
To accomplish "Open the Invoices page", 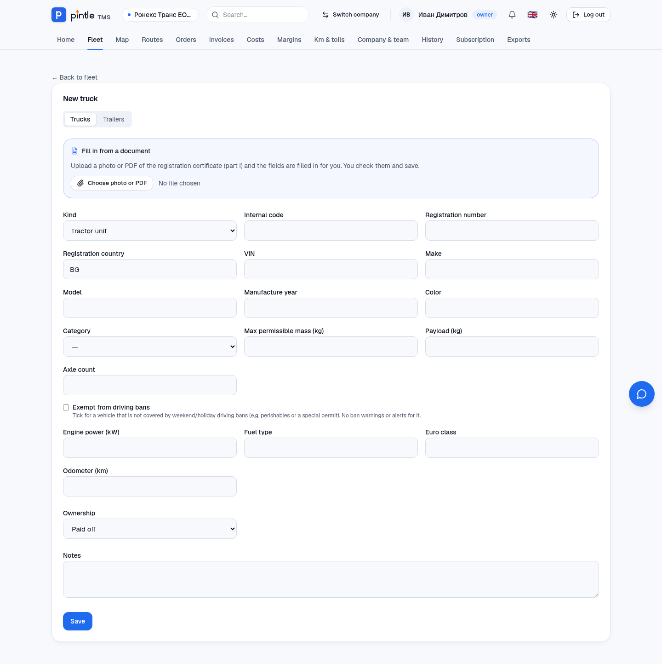I will point(222,40).
